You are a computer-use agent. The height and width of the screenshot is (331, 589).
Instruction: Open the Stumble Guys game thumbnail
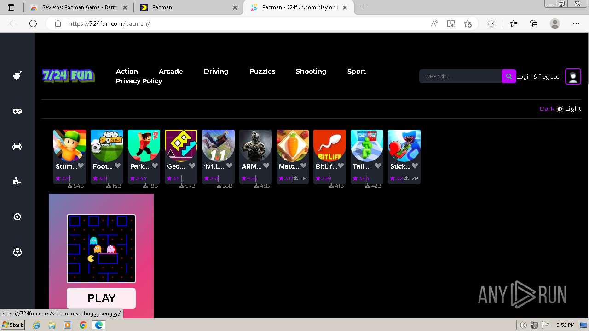point(70,146)
